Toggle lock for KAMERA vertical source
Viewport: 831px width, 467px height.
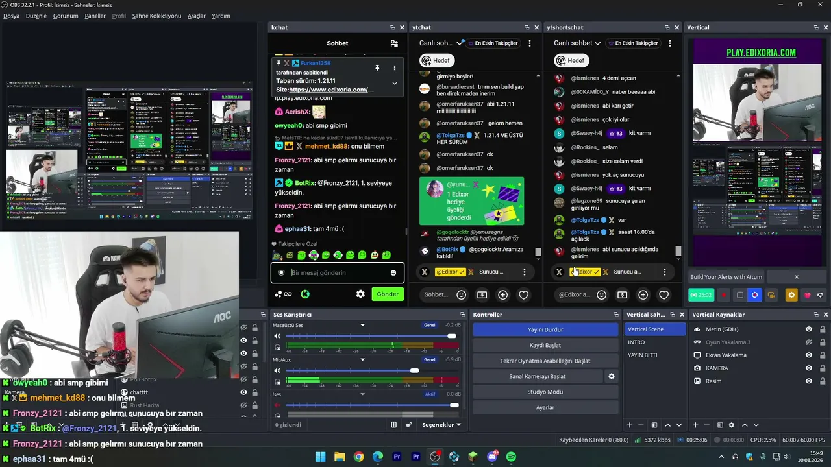tap(823, 368)
